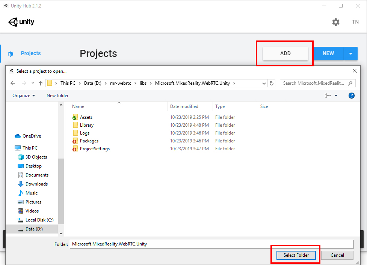
Task: Select the Packages folder
Action: click(89, 141)
